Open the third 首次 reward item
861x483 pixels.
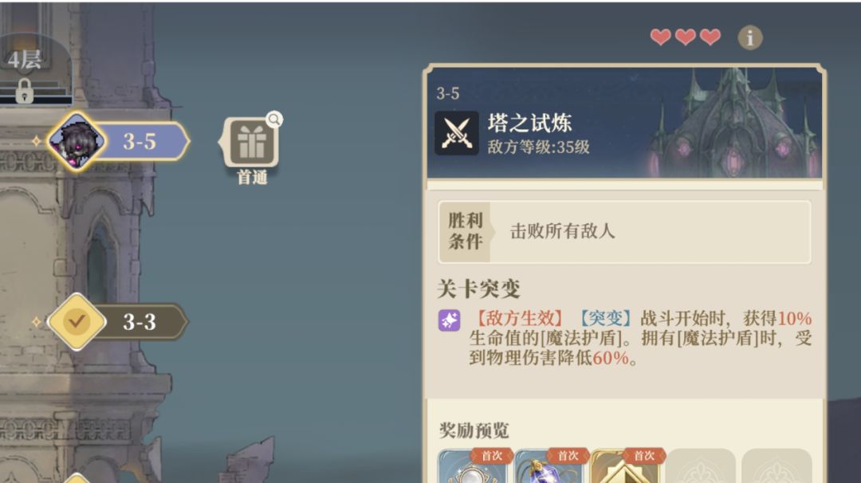[x=625, y=465]
